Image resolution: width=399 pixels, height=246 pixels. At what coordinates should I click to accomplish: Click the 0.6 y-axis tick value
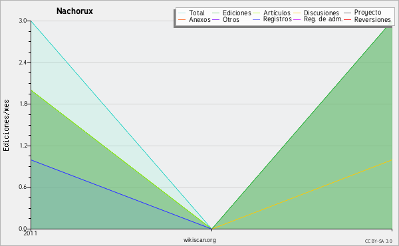coord(23,187)
